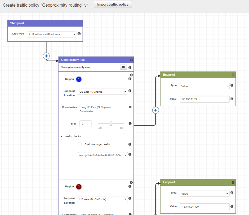Viewport: 249px width, 215px height.
Task: View info beside value 18.144.94.120
Action: [x=232, y=206]
